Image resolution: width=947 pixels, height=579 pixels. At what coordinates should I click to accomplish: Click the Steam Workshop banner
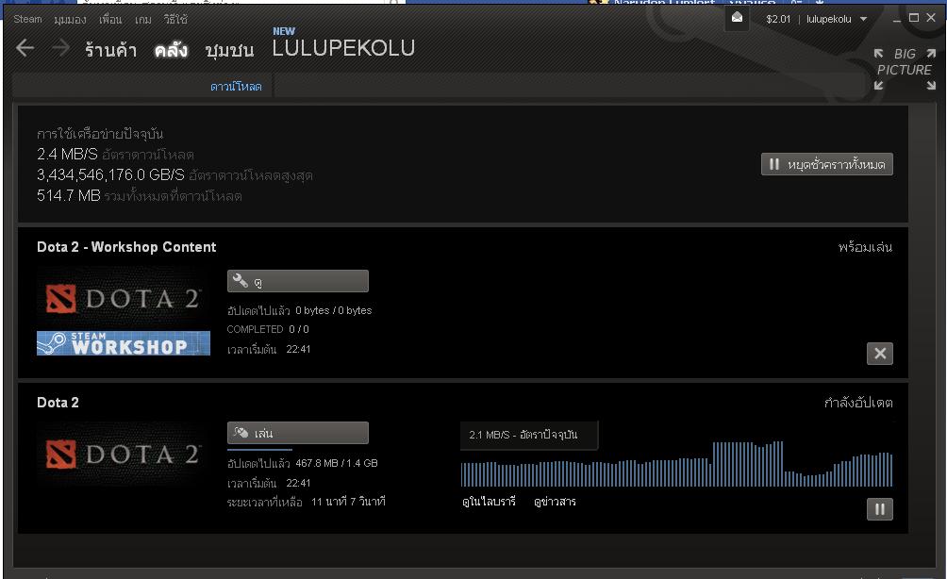(x=124, y=343)
